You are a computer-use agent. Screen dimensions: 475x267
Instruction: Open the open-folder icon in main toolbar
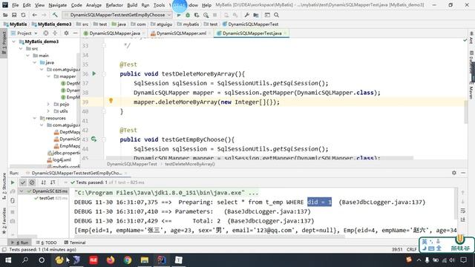point(5,15)
